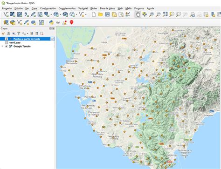Open dropdown arrow next to expression filter
The width and height of the screenshot is (221, 169).
coord(28,34)
